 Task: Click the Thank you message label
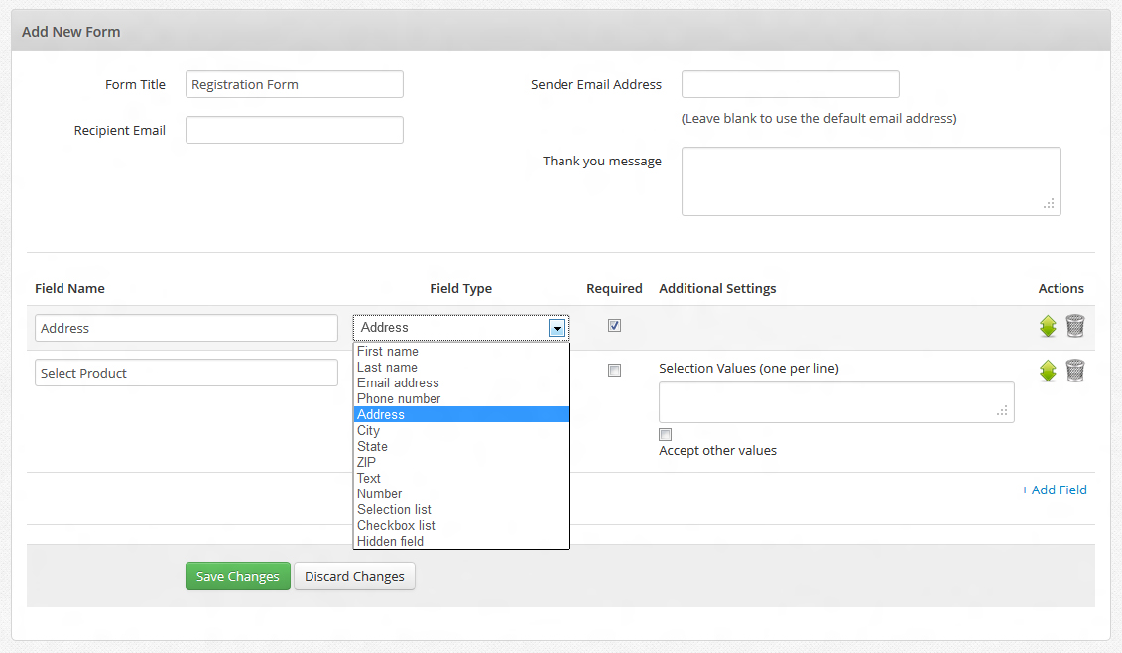click(602, 162)
